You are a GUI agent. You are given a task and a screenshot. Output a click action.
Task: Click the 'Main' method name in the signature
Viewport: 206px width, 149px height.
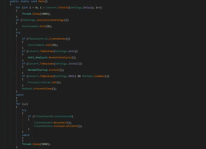point(41,1)
